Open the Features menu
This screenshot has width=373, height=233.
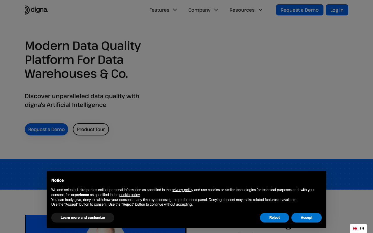click(159, 10)
